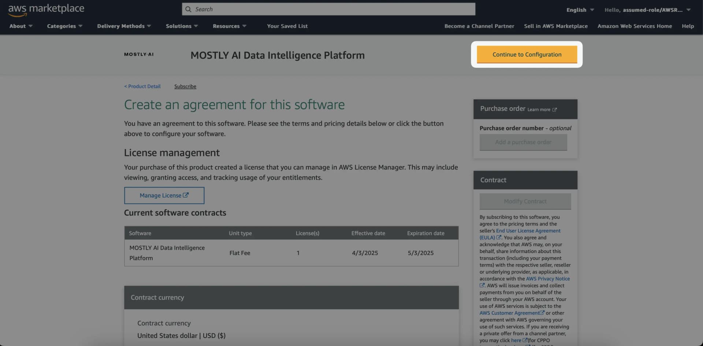This screenshot has width=703, height=346.
Task: Open the AWS Customer Agreement link
Action: pyautogui.click(x=509, y=313)
